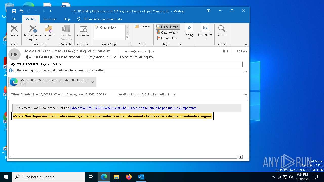The image size is (324, 182).
Task: Open the Move dropdown
Action: [142, 27]
